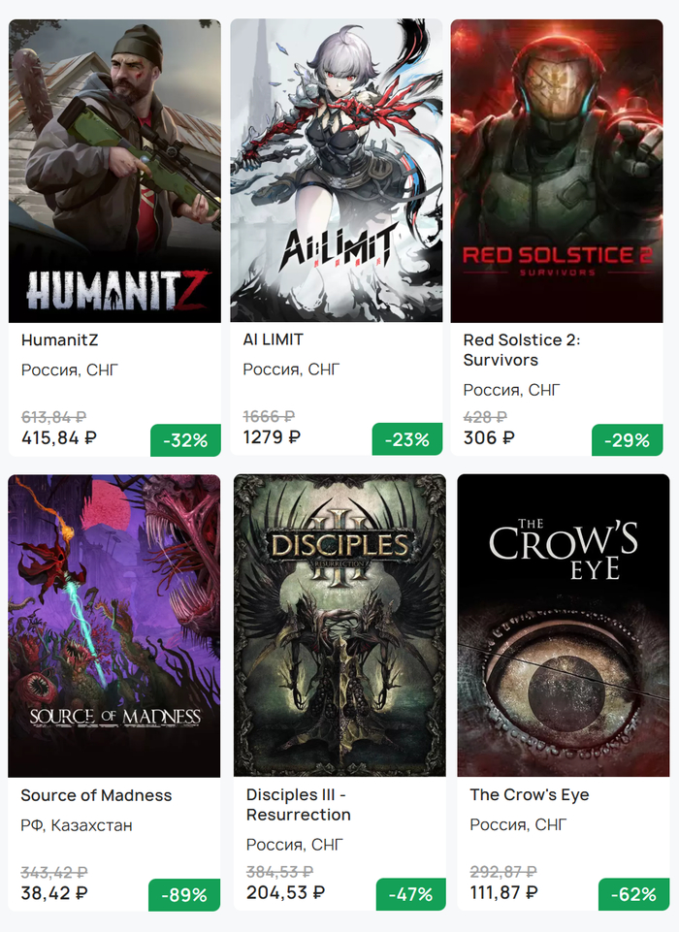Open the Source of Madness cover art
This screenshot has width=679, height=932.
tap(114, 626)
